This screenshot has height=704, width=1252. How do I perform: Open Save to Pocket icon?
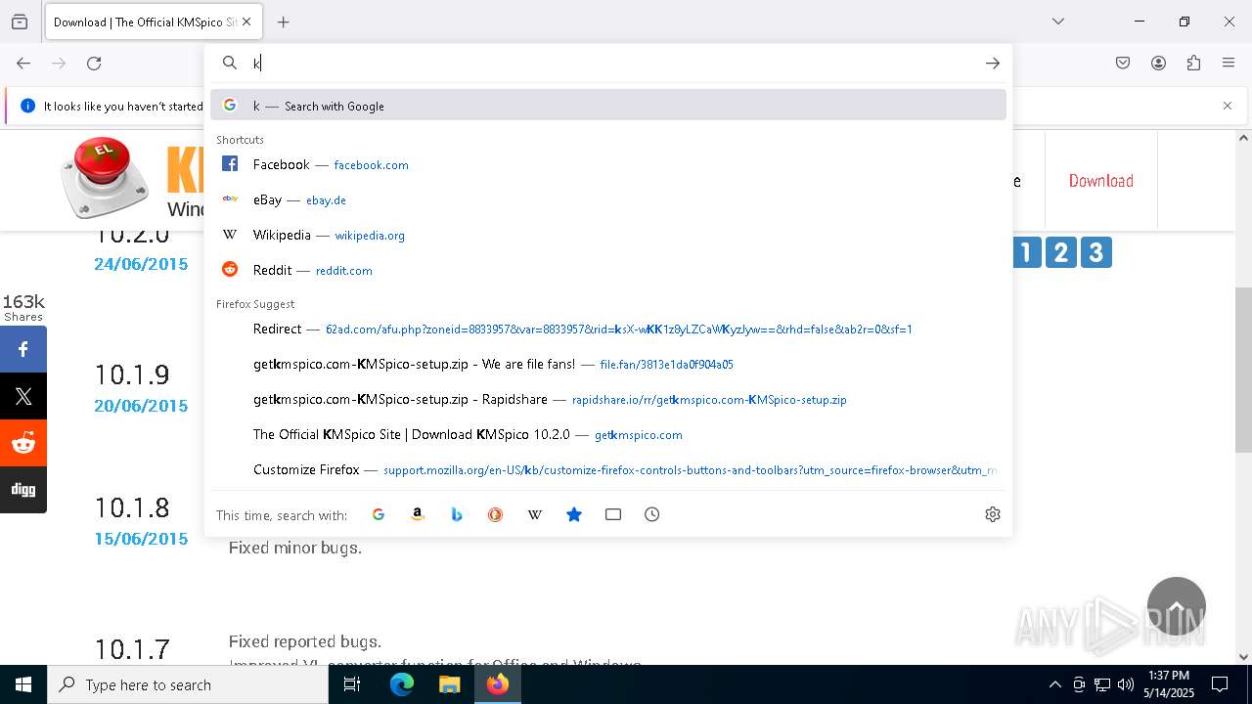[x=1123, y=63]
